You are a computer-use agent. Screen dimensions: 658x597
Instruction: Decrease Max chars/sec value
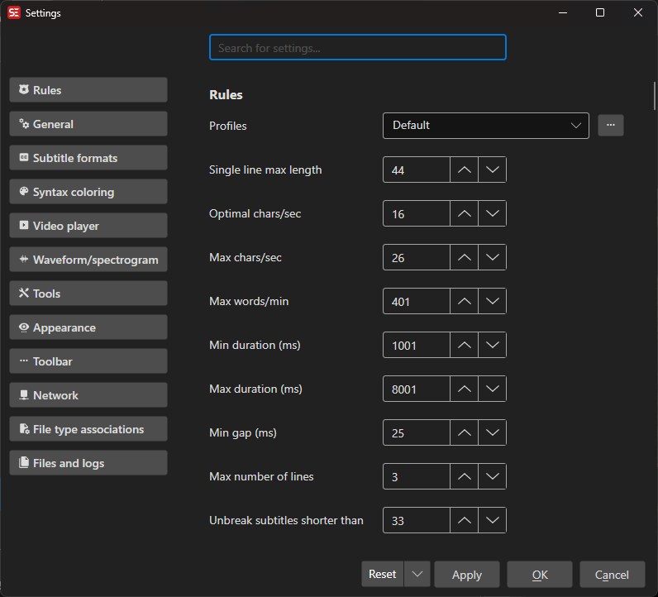493,257
